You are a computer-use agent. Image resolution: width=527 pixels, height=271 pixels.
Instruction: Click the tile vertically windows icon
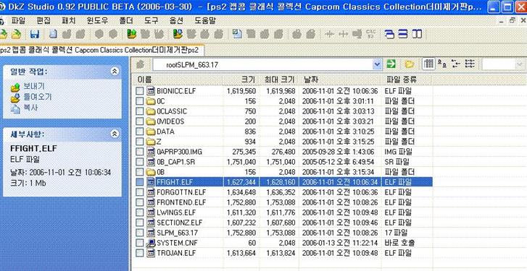point(417,34)
